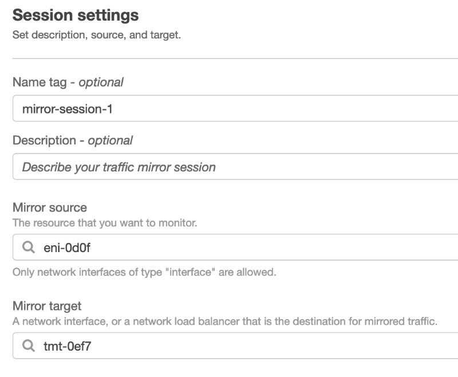Click the 'eni-0d0f' value in Mirror source
Viewport: 458px width, 377px height.
67,248
